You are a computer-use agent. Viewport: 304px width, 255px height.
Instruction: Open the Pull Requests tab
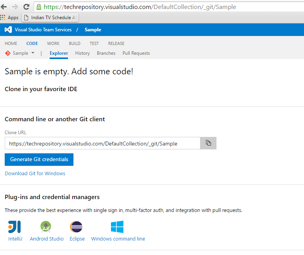pyautogui.click(x=136, y=53)
